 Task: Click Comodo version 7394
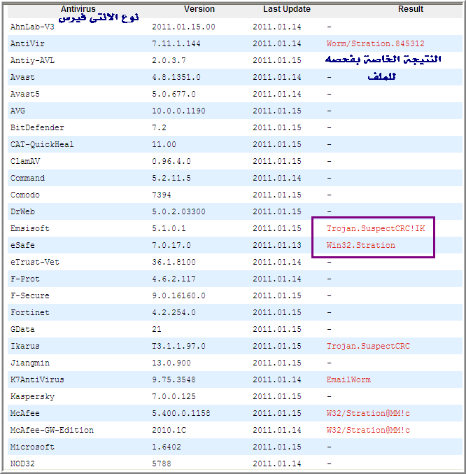[x=162, y=195]
